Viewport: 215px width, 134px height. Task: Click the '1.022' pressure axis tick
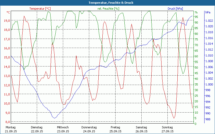coord(209,21)
